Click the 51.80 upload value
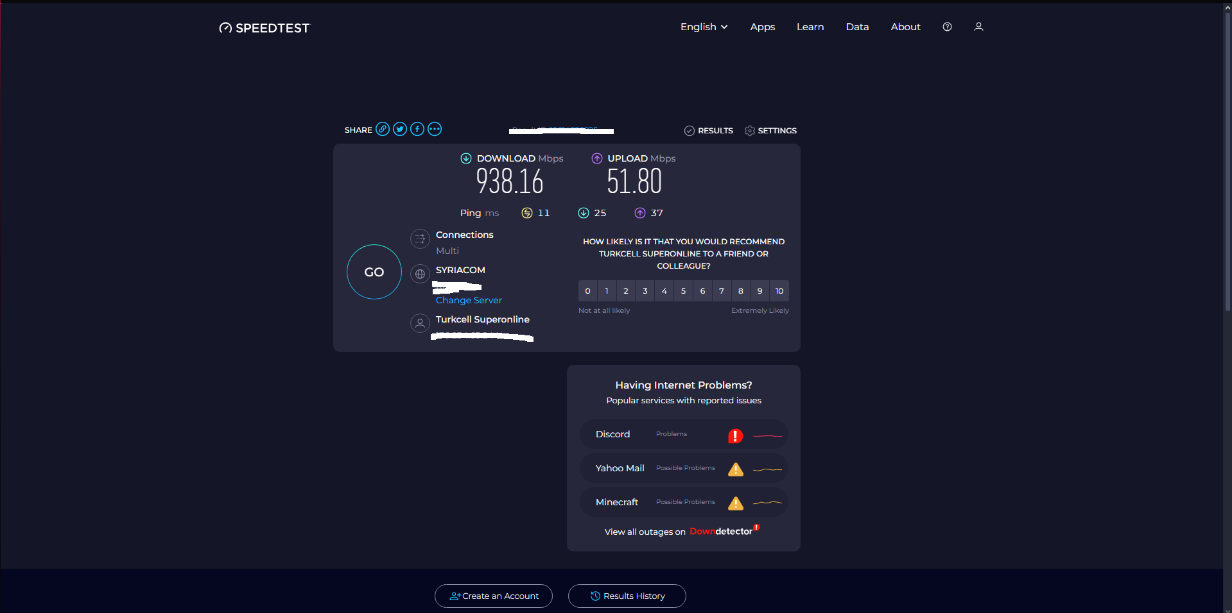This screenshot has height=613, width=1232. pyautogui.click(x=634, y=181)
